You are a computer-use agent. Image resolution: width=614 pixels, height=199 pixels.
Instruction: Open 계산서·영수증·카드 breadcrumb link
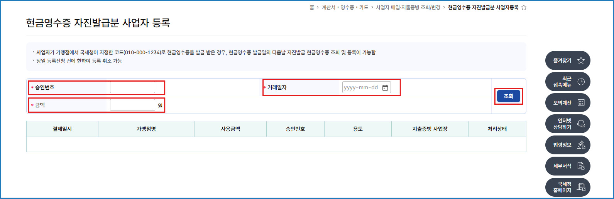(345, 7)
